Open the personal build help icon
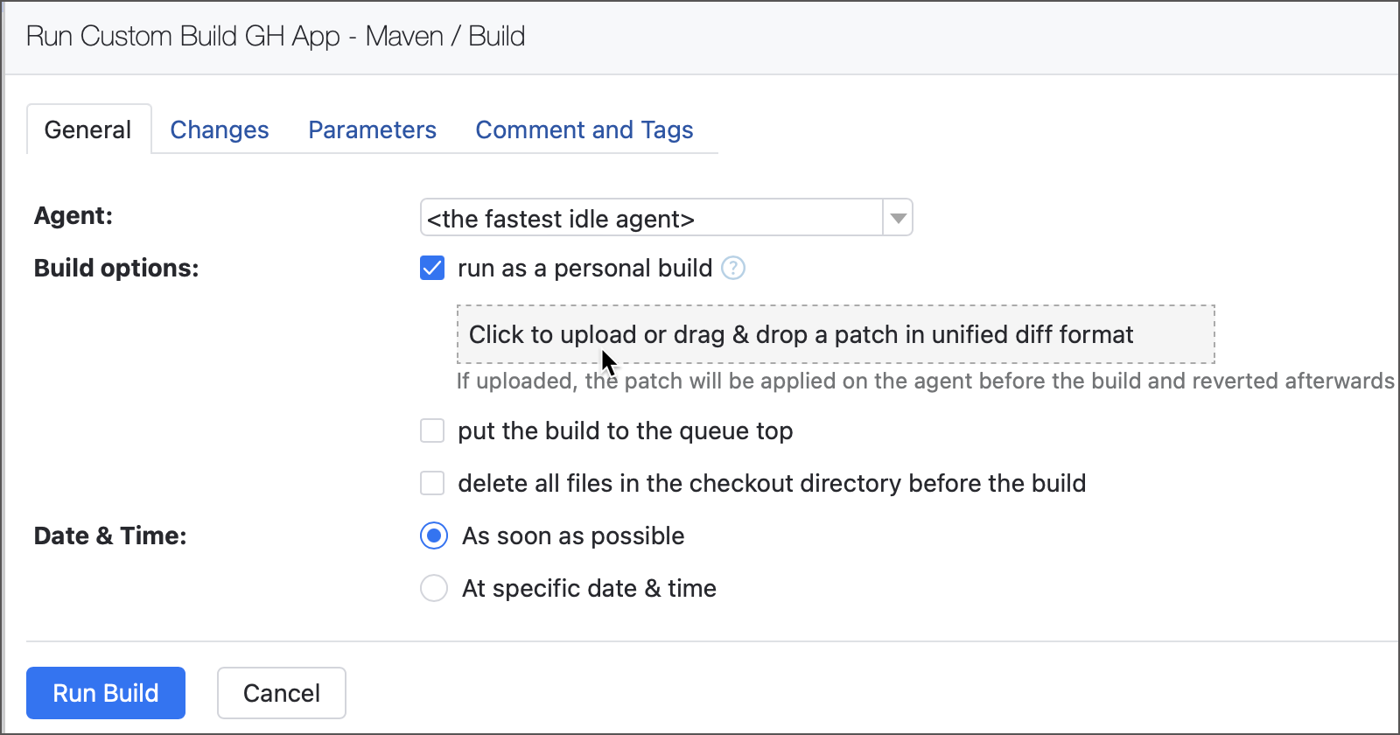 [x=733, y=268]
